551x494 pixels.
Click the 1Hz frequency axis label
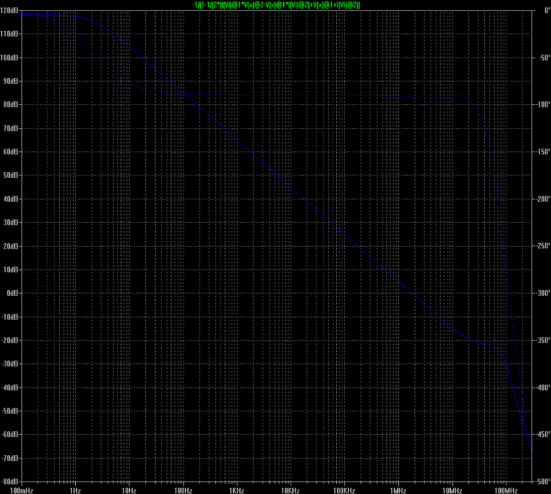(75, 491)
